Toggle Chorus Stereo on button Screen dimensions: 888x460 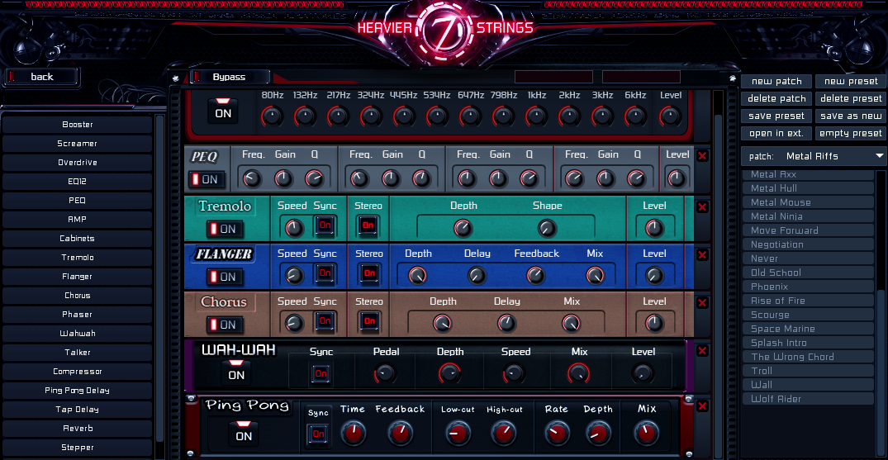368,321
